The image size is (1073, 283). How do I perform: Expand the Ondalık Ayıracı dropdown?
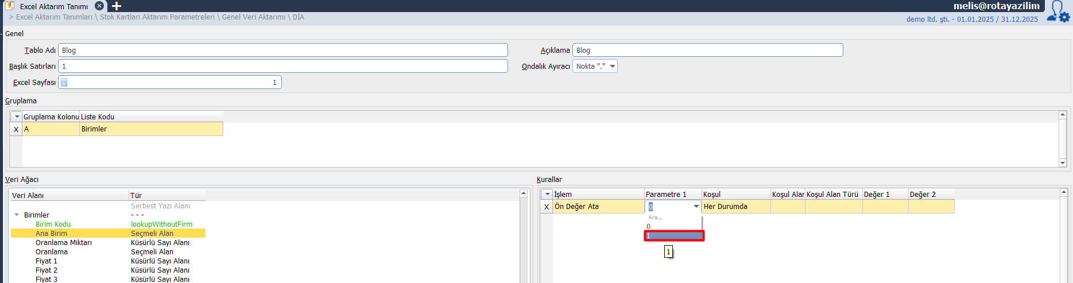pos(612,67)
